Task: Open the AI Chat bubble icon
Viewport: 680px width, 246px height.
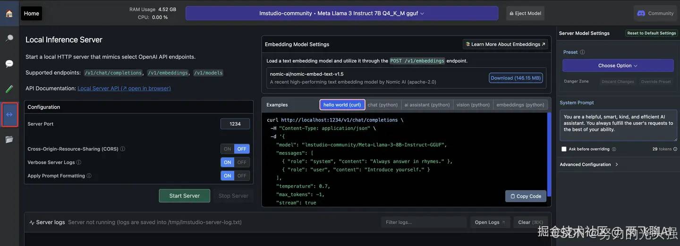Action: 9,63
